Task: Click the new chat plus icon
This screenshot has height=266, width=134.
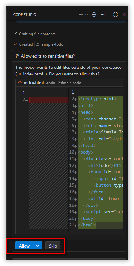Action: (81, 15)
